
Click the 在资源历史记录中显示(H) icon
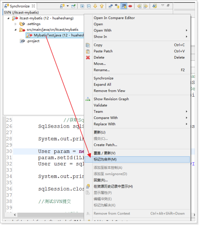pos(88,187)
